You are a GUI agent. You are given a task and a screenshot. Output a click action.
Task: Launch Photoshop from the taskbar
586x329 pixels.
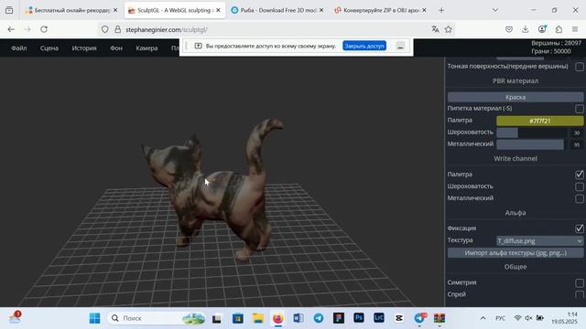pos(359,318)
